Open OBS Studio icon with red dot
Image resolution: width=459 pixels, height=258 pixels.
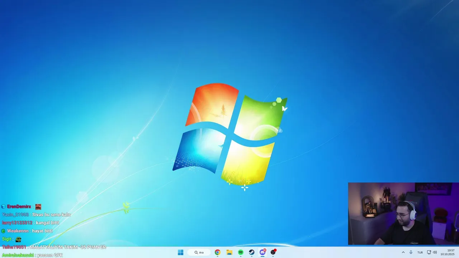click(273, 252)
